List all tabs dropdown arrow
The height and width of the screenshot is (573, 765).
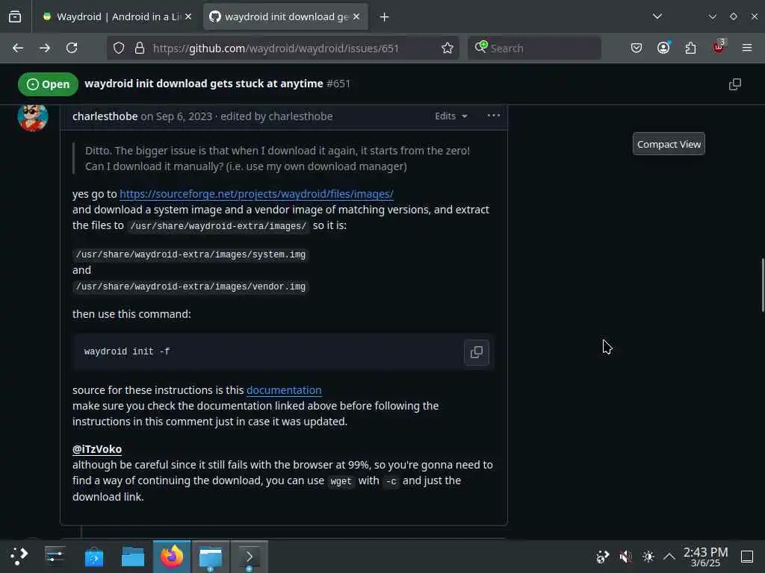point(657,16)
